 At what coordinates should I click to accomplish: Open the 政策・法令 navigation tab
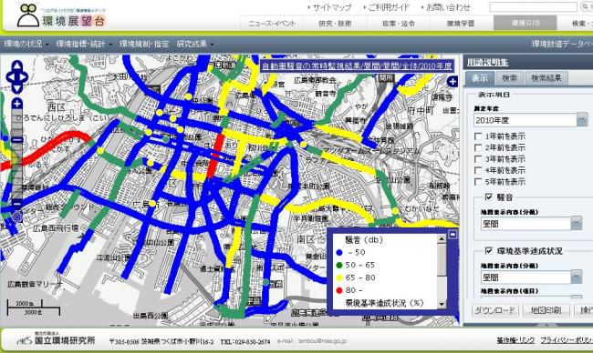point(399,24)
